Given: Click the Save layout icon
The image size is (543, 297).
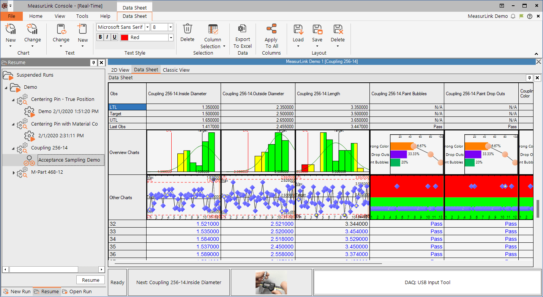Looking at the screenshot, I should pos(317,29).
